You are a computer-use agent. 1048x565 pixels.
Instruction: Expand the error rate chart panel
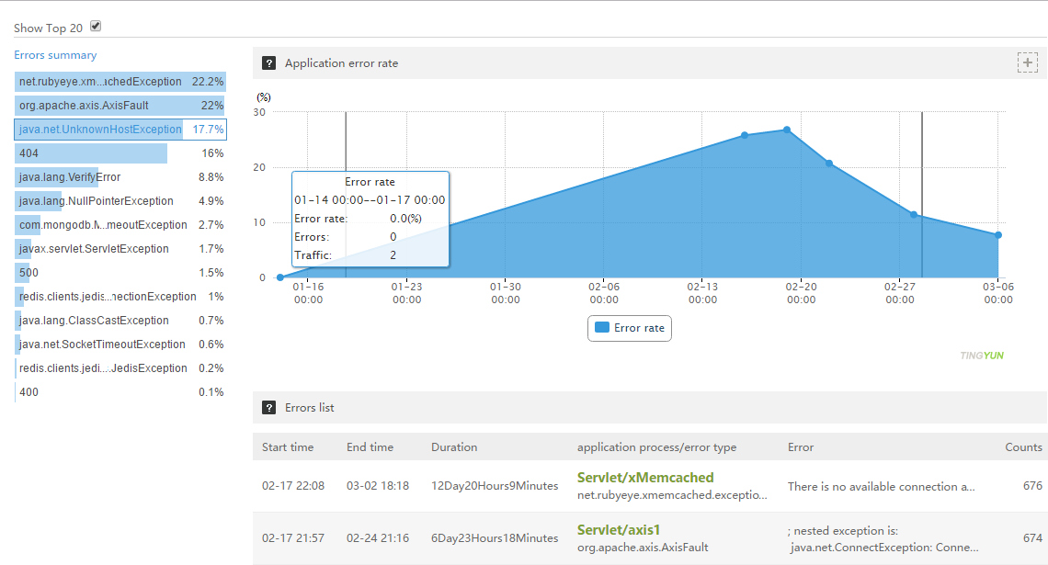pos(1027,62)
